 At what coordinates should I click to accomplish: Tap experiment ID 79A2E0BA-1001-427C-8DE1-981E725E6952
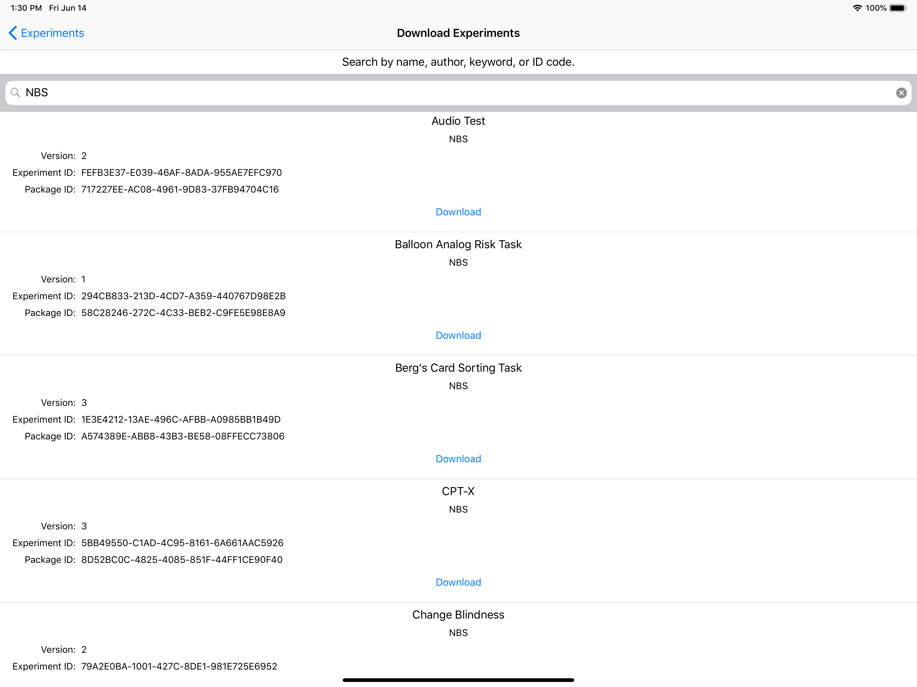click(179, 667)
